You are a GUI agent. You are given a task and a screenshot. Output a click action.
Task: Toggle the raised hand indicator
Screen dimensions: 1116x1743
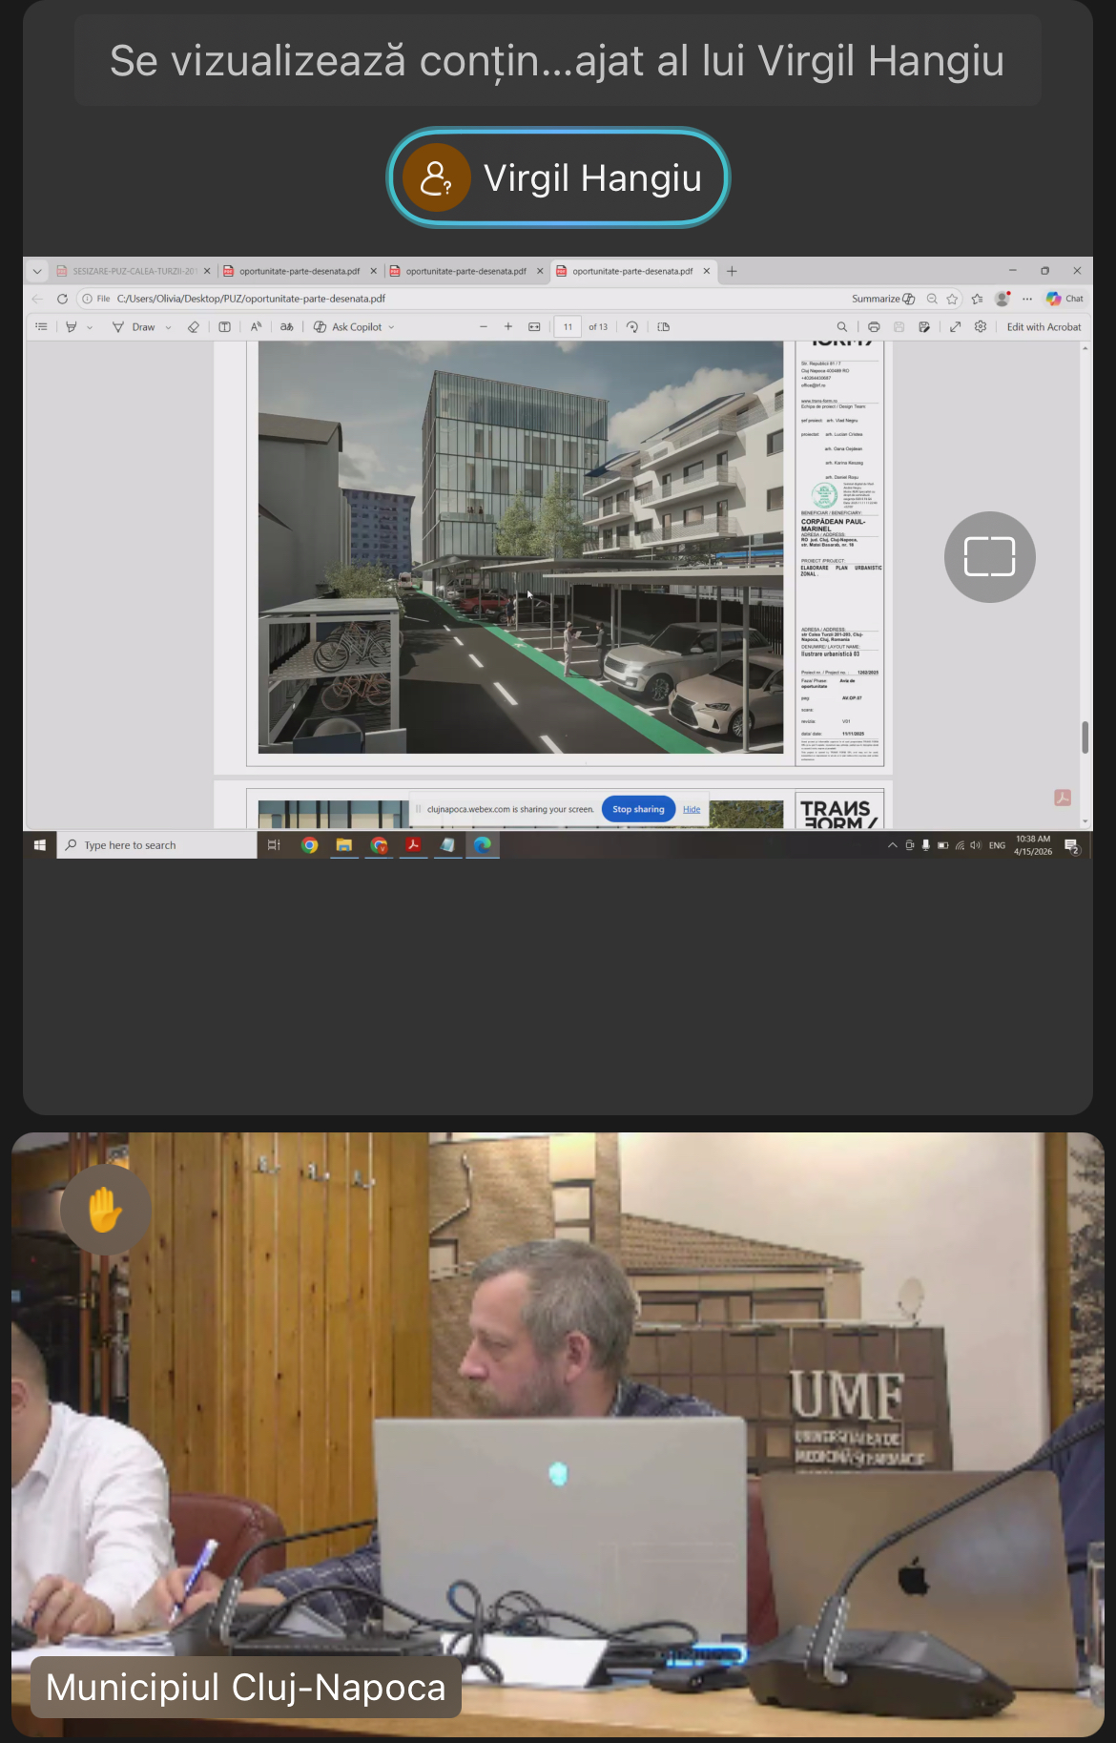[x=105, y=1210]
